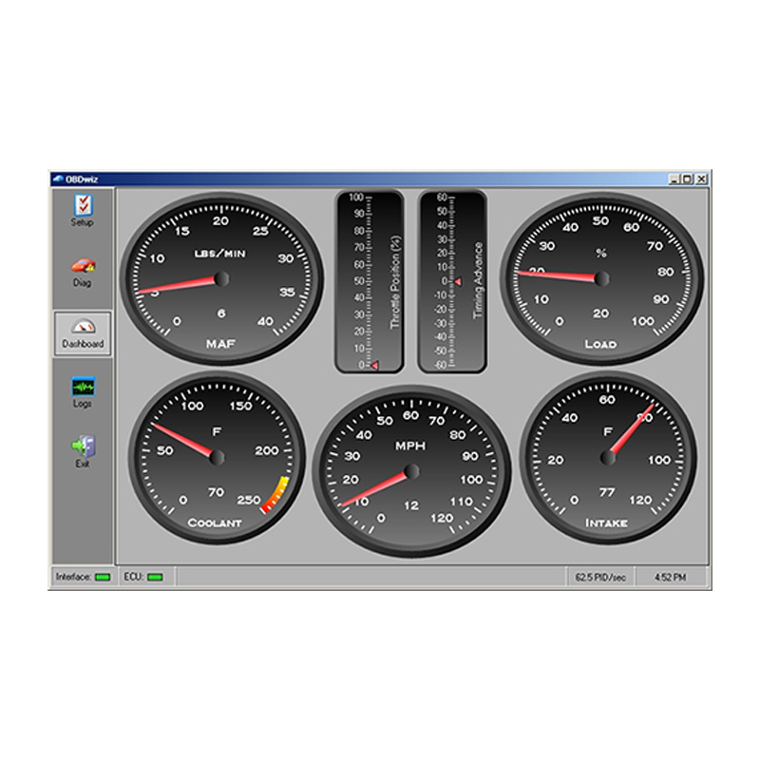This screenshot has width=760, height=760.
Task: Open the Diag car icon
Action: click(x=83, y=265)
